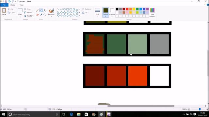Choose the Line shape

click(58, 9)
